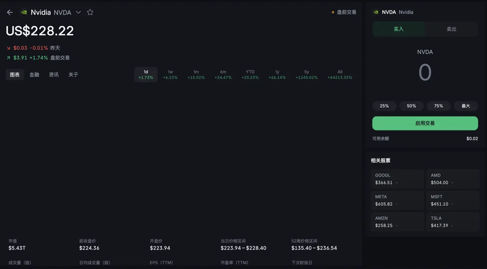Set amount to 75%
Image resolution: width=487 pixels, height=269 pixels.
439,106
